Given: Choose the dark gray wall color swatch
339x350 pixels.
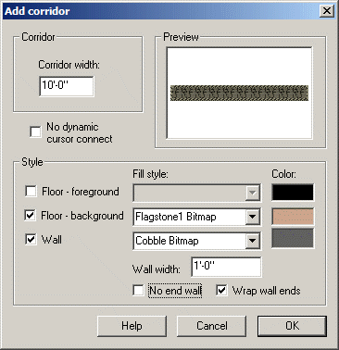Looking at the screenshot, I should (293, 238).
